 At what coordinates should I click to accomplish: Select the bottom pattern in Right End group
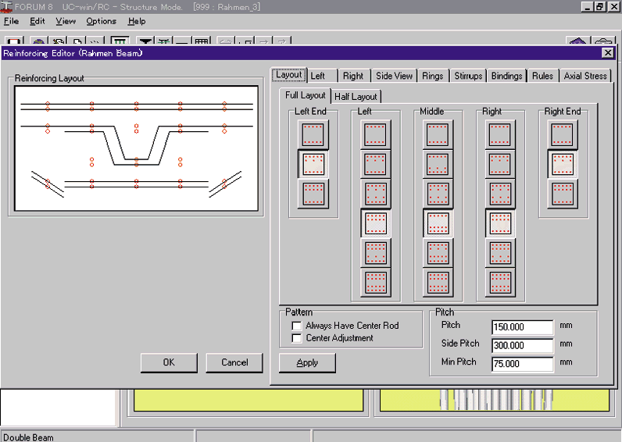(x=563, y=193)
